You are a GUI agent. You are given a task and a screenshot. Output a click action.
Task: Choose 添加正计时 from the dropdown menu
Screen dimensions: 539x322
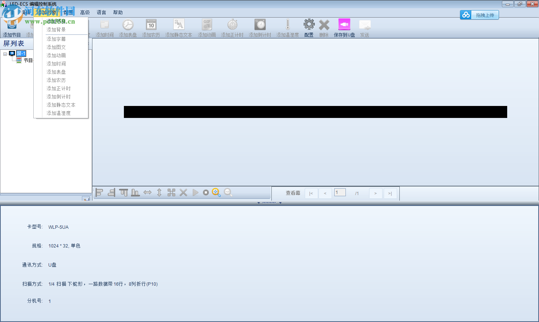coord(61,88)
